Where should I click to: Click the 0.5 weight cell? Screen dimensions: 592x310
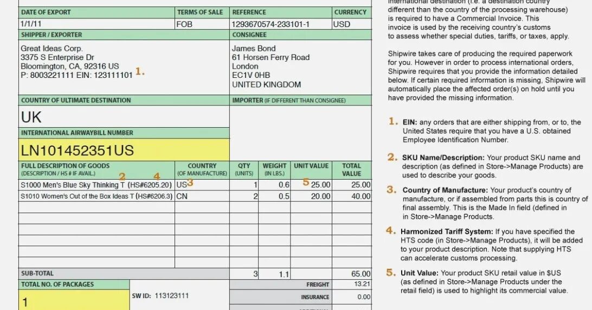(x=274, y=196)
